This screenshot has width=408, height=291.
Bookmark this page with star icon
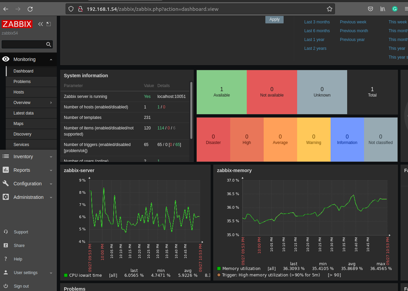click(x=329, y=9)
